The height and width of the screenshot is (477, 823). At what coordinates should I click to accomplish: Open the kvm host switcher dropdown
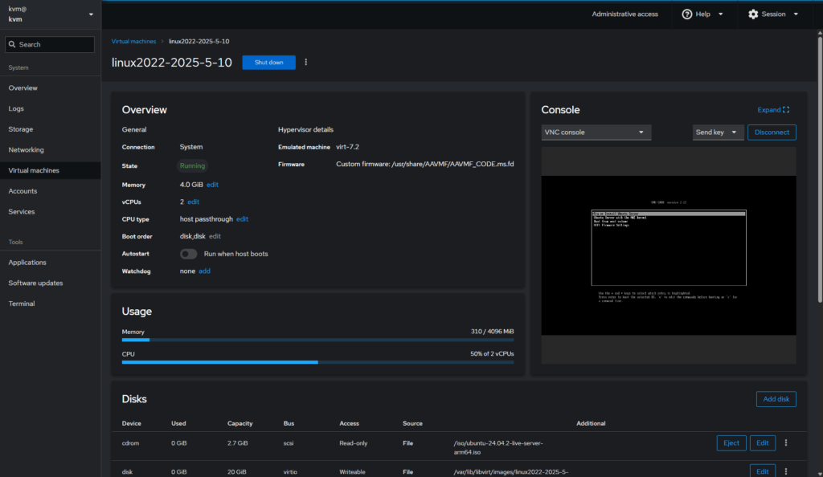point(91,14)
